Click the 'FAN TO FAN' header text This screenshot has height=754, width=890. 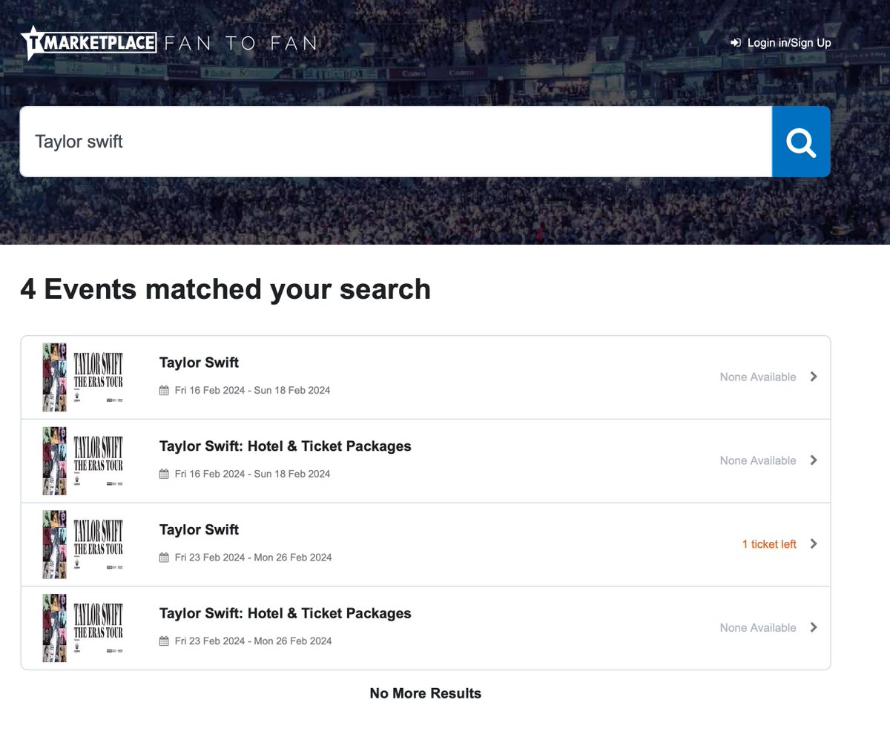point(241,44)
